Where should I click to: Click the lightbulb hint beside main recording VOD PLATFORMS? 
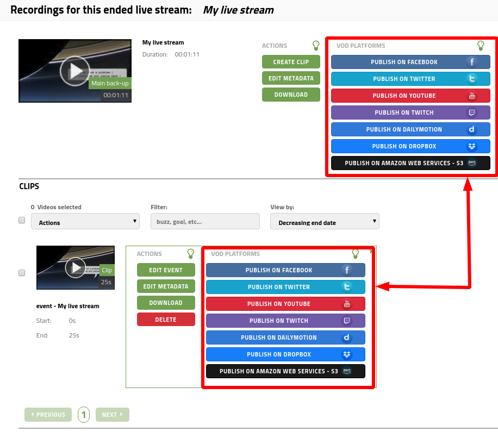(x=481, y=46)
